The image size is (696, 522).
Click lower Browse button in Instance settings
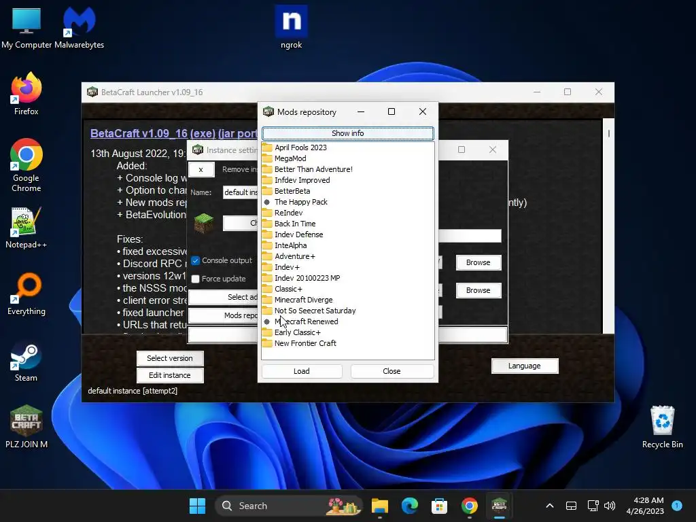coord(478,290)
